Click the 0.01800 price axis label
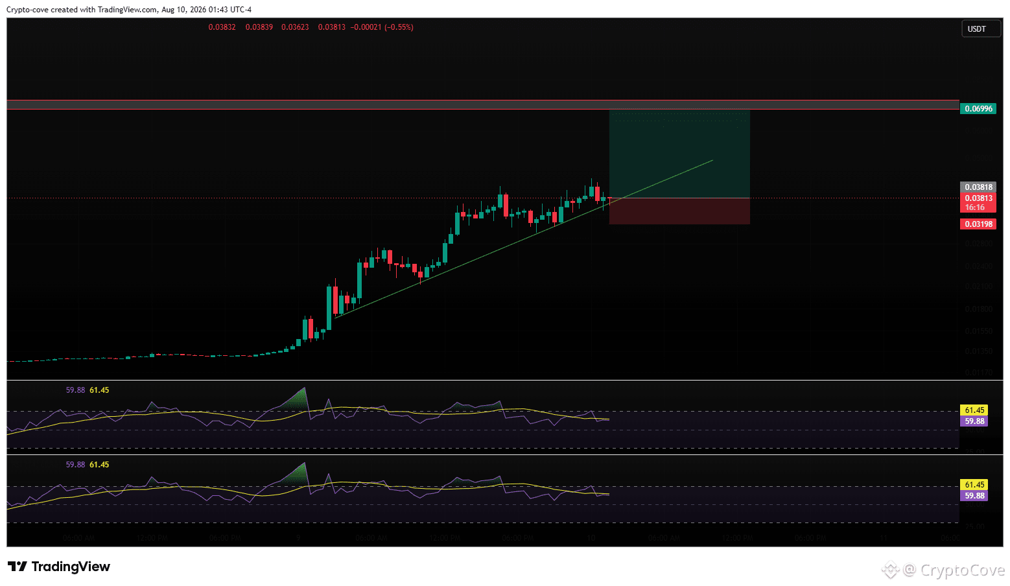 pos(978,309)
